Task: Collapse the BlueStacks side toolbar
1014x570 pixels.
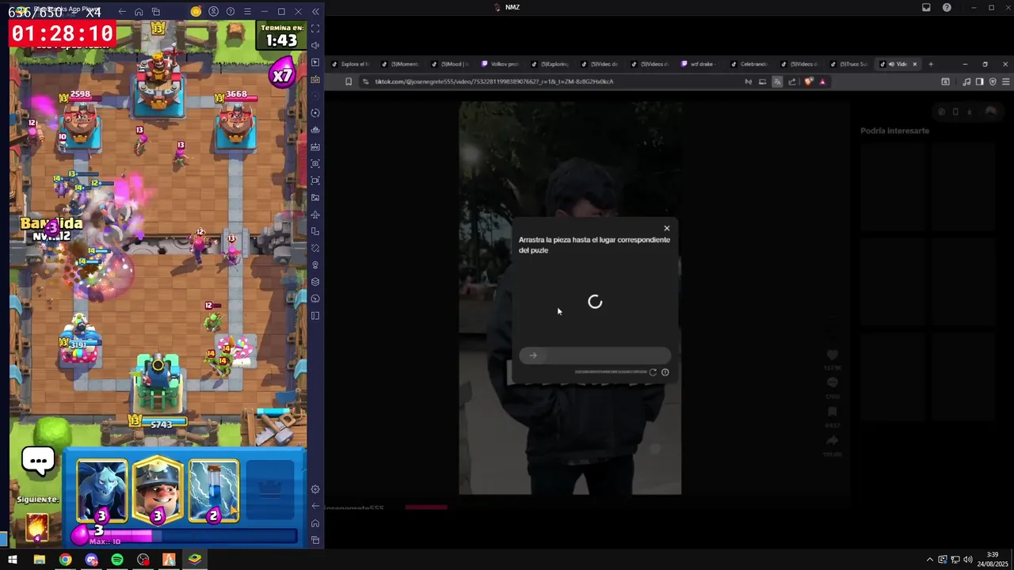Action: tap(315, 12)
